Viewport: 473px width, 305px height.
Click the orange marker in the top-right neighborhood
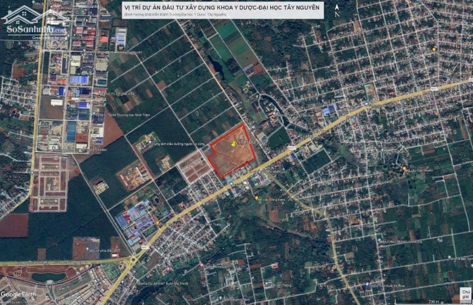(434, 49)
